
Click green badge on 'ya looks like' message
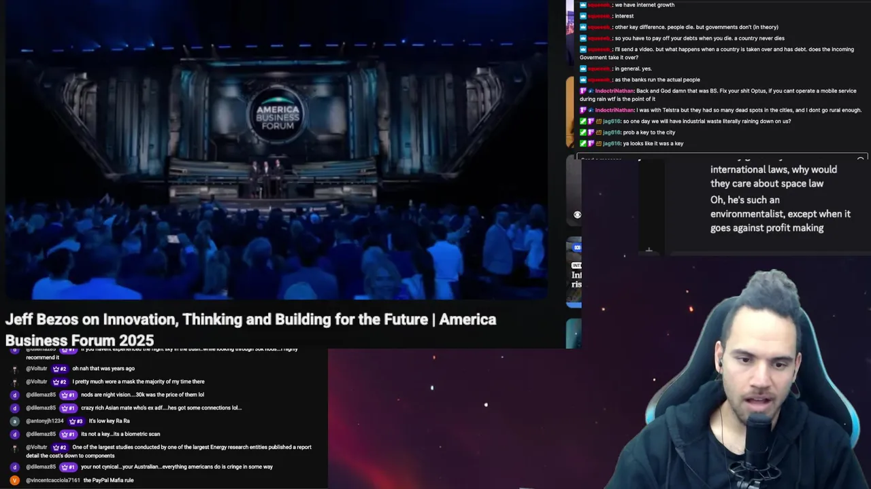(x=583, y=143)
